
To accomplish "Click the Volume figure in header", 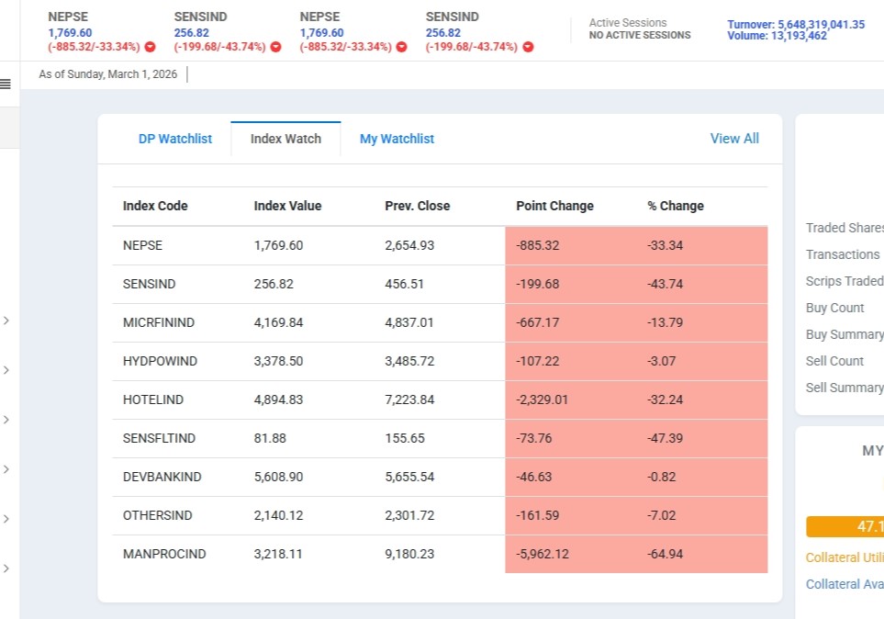I will coord(777,36).
